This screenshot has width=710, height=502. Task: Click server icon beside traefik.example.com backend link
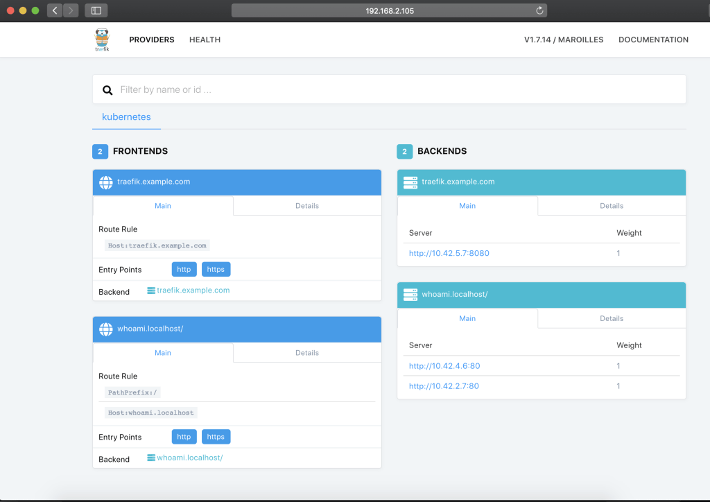point(151,291)
